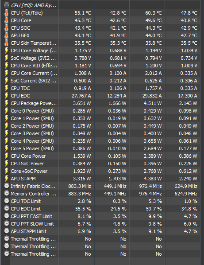Click lightning icon beside CPU Core Voltage
The image size is (204, 265).
point(6,51)
